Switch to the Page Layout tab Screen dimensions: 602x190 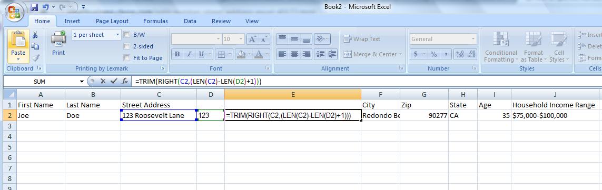pyautogui.click(x=112, y=21)
